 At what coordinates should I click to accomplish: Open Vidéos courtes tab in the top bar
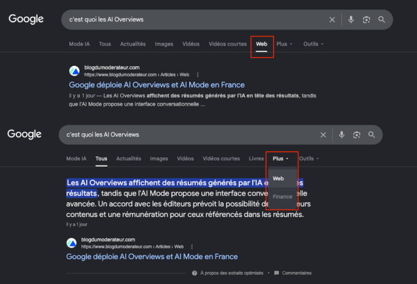coord(227,44)
